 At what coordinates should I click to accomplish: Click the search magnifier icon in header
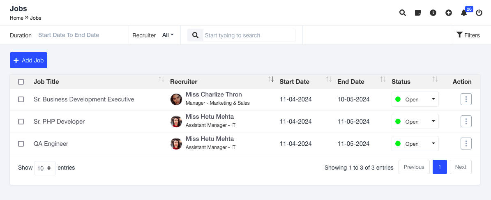pyautogui.click(x=403, y=13)
